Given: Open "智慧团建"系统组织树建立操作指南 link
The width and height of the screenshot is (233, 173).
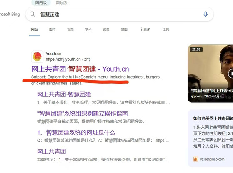Looking at the screenshot, I should (x=82, y=114).
